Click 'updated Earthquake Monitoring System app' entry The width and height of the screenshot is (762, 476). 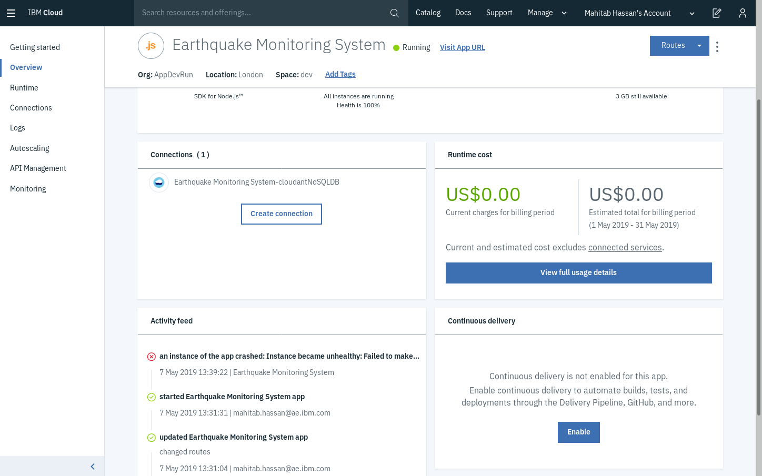pos(234,437)
